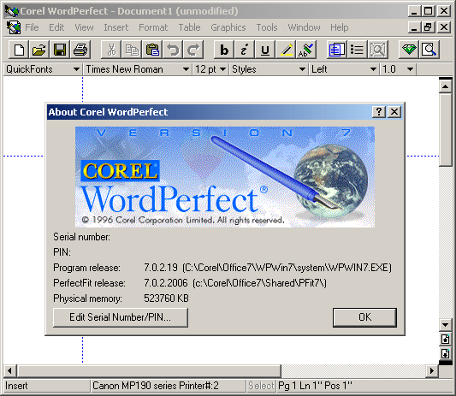Open the View menu
Image resolution: width=456 pixels, height=396 pixels.
pos(84,27)
